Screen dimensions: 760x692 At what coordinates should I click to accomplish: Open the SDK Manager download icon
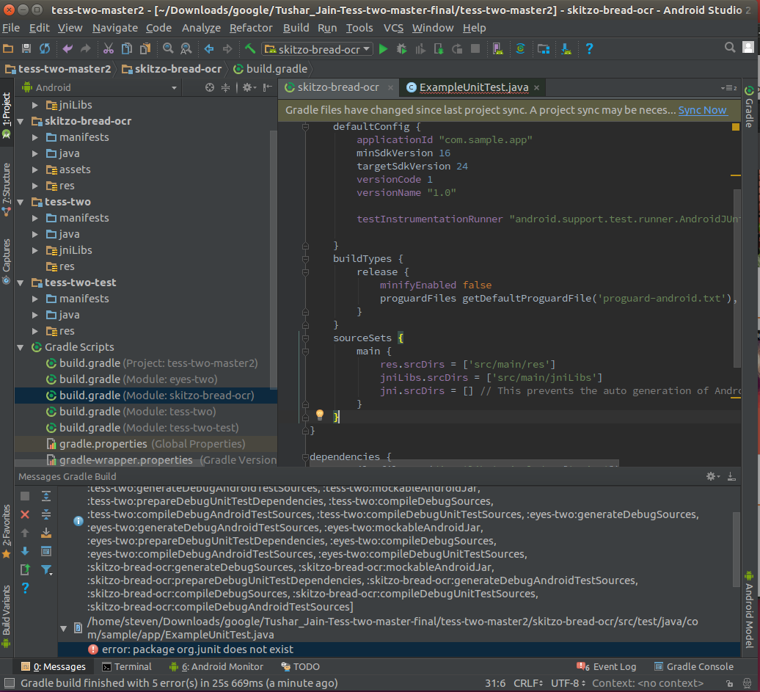(566, 48)
